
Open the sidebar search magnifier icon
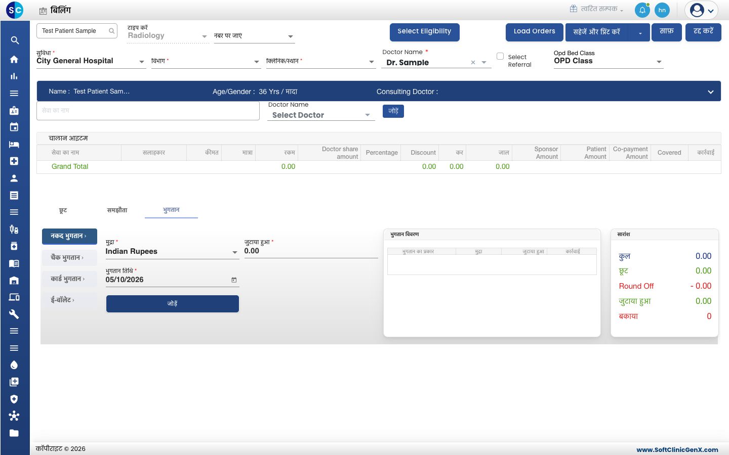tap(15, 40)
